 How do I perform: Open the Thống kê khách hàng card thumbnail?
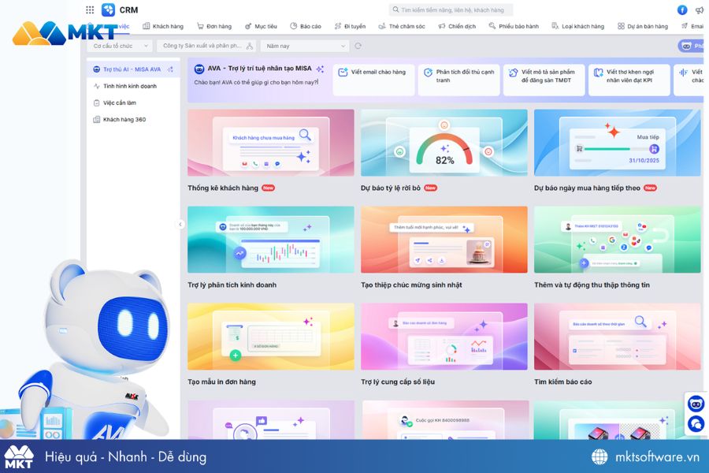tap(271, 143)
